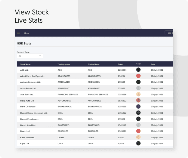This screenshot has width=188, height=158.
Task: Sort by Stock Name column header
Action: click(25, 64)
